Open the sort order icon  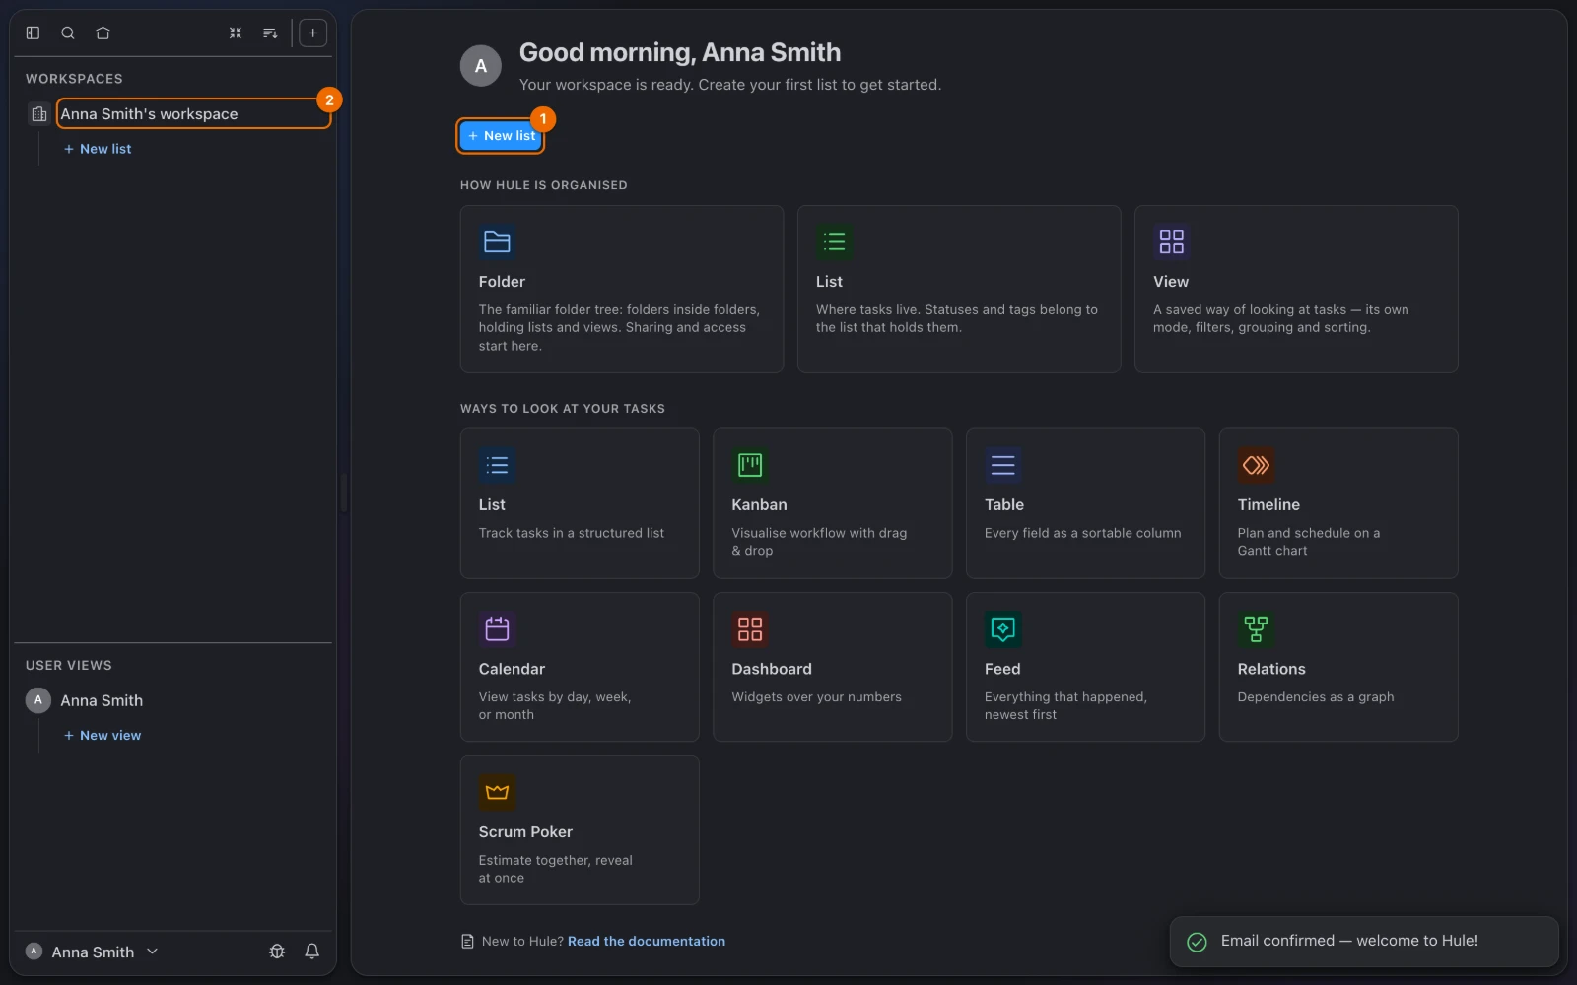click(x=270, y=33)
